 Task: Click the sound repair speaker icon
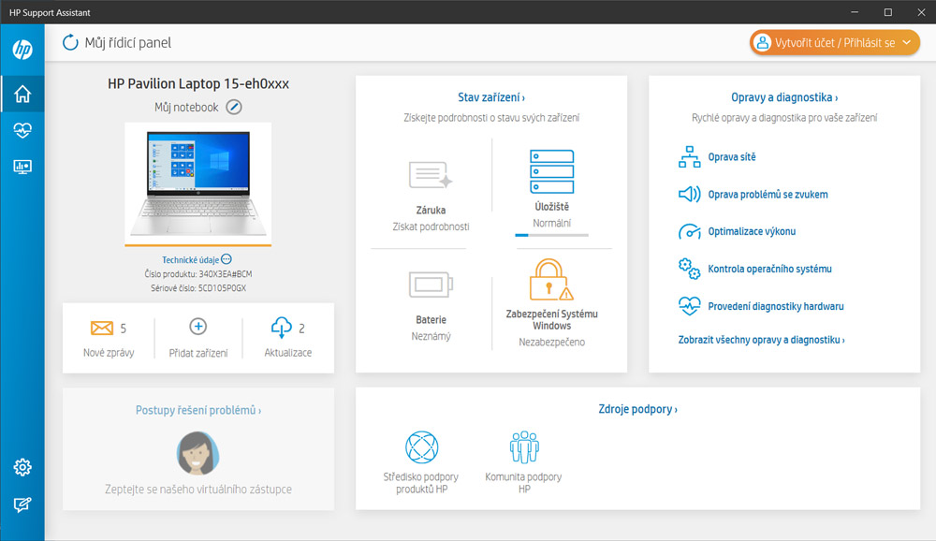click(x=690, y=194)
